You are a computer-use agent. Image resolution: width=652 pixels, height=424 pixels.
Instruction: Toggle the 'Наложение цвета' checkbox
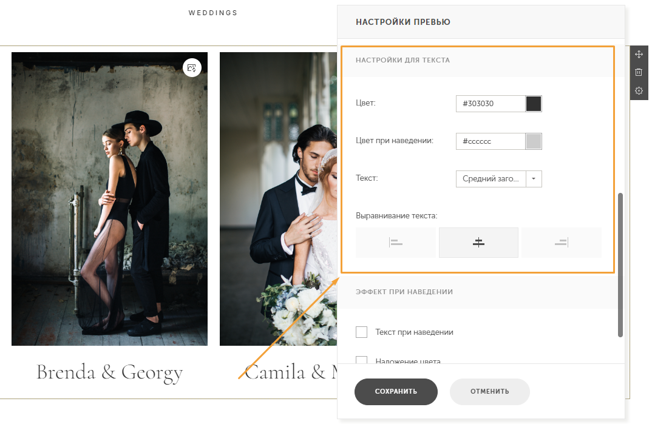[x=362, y=360]
